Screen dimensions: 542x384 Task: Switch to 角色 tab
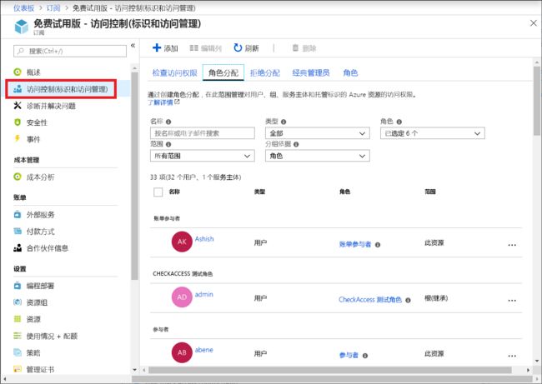pyautogui.click(x=350, y=72)
